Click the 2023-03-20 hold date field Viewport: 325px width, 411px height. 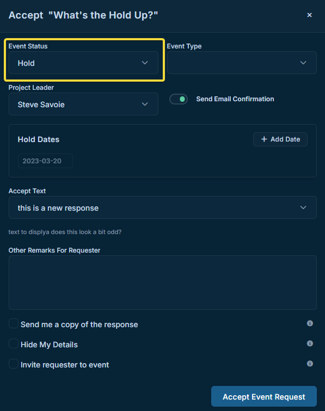45,161
